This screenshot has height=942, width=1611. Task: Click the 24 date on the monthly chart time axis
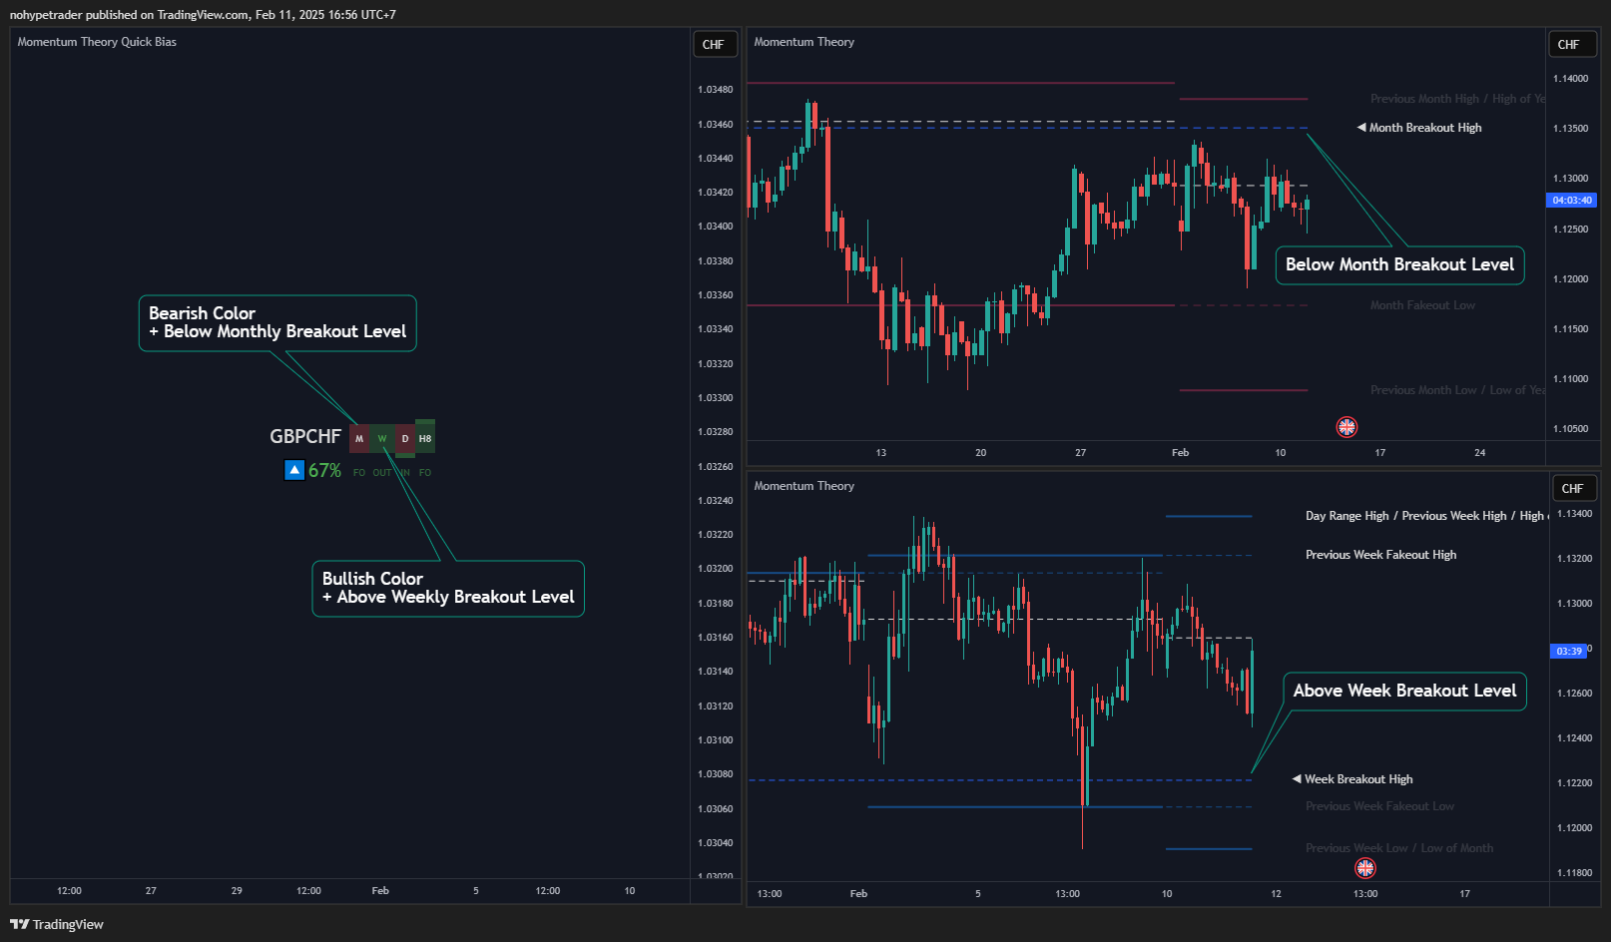tap(1479, 453)
